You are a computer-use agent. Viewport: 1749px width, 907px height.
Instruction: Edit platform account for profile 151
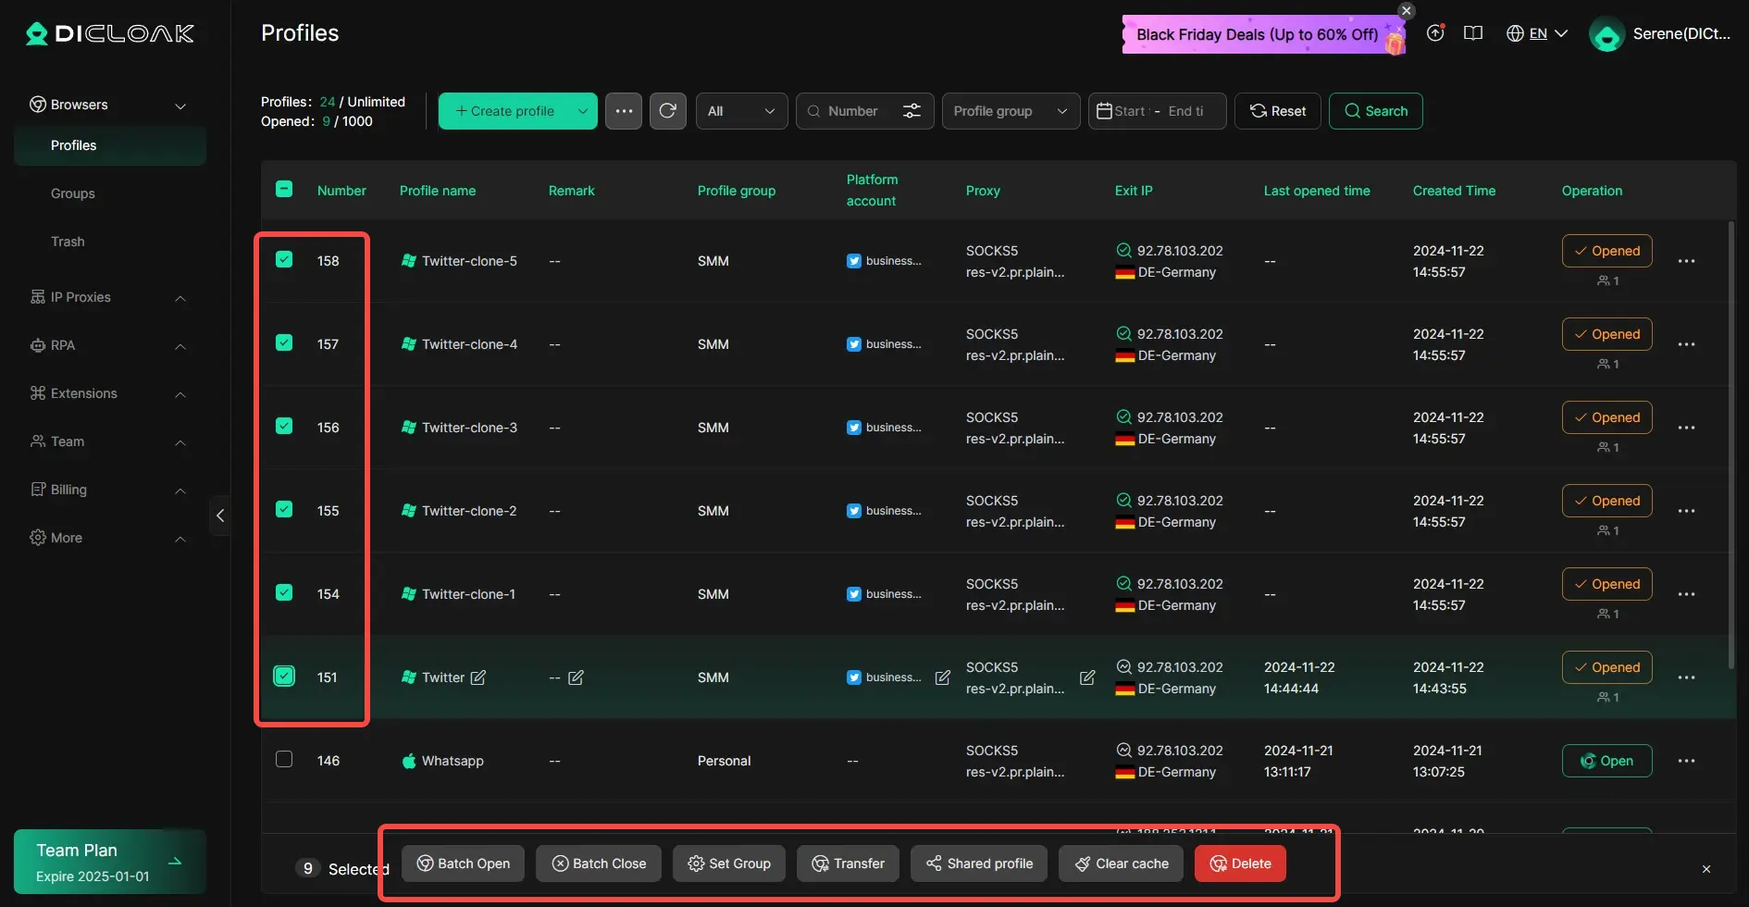(x=943, y=677)
